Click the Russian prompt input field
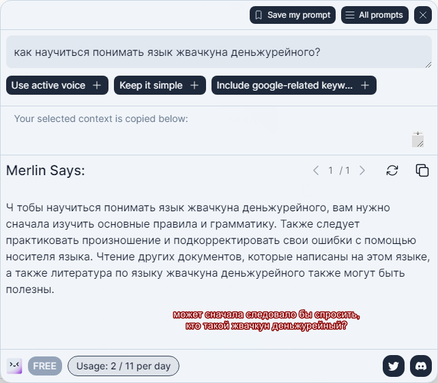The width and height of the screenshot is (438, 383). [x=219, y=52]
